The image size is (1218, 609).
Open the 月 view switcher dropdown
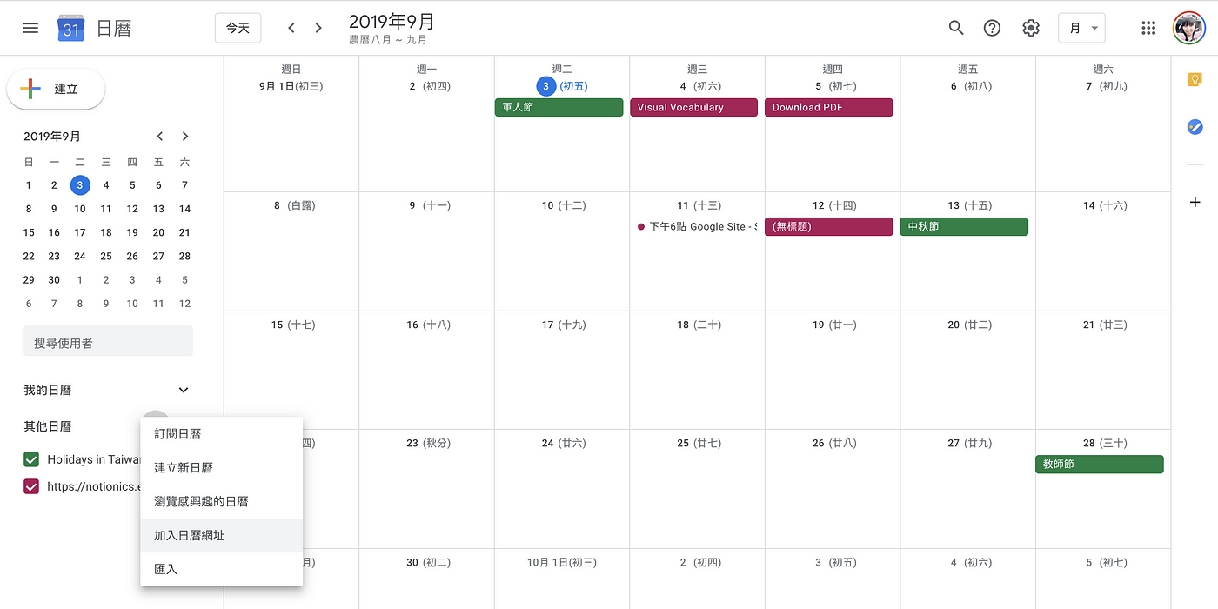tap(1082, 28)
